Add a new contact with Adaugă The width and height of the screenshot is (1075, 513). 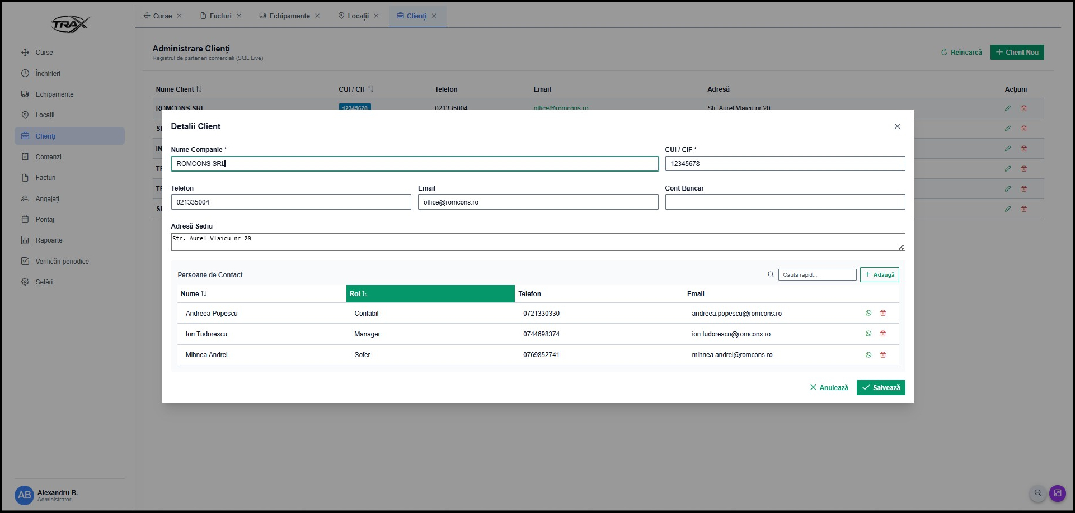coord(879,274)
